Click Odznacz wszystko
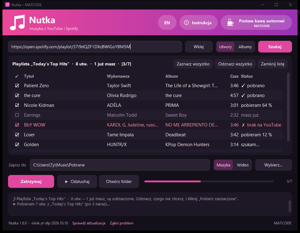The image size is (300, 233). click(x=235, y=64)
